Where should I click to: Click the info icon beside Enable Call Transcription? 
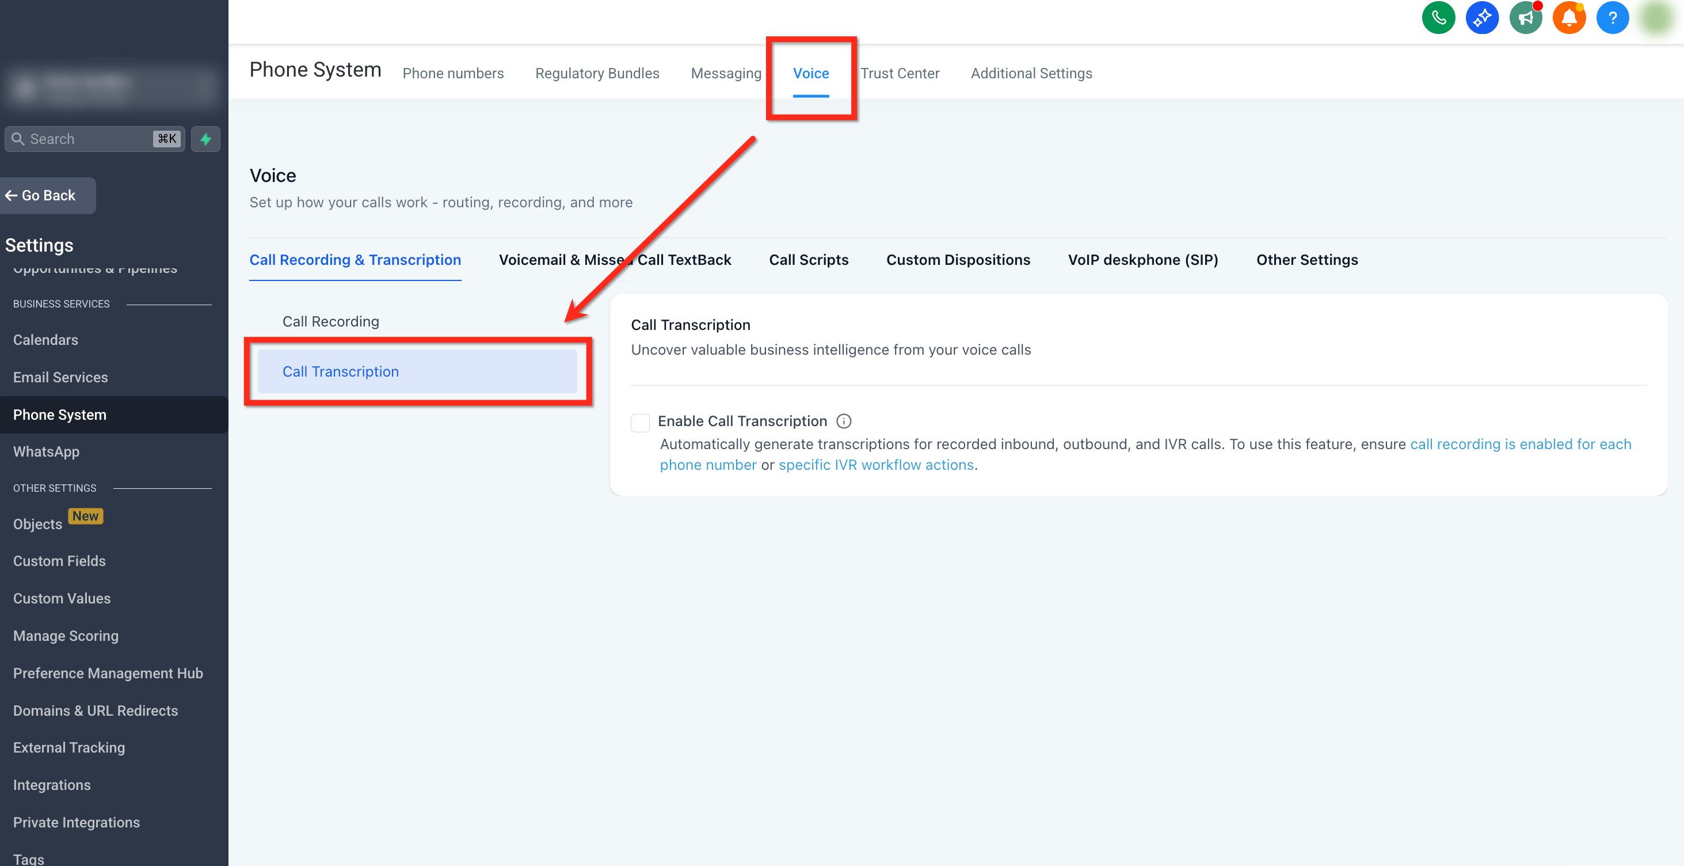click(x=843, y=421)
